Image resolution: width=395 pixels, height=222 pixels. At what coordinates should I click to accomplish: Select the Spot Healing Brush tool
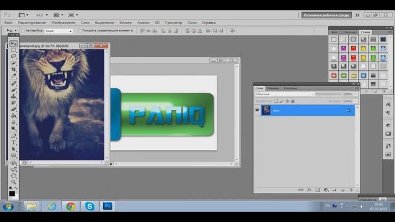pyautogui.click(x=14, y=83)
